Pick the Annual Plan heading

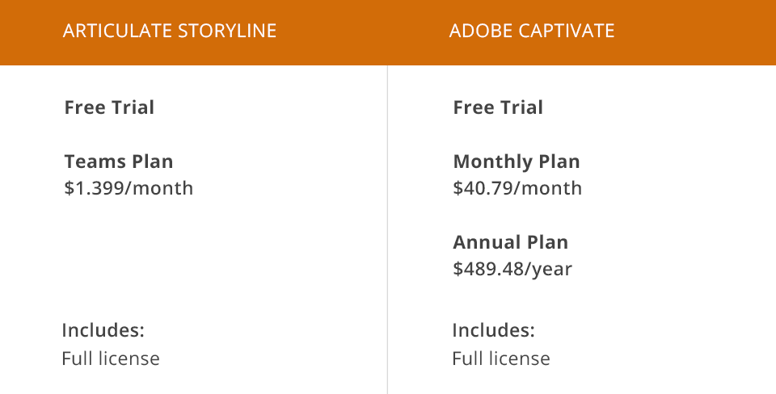coord(511,242)
